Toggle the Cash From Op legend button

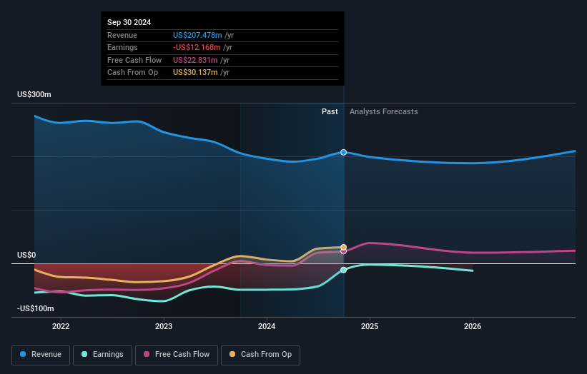pyautogui.click(x=260, y=355)
